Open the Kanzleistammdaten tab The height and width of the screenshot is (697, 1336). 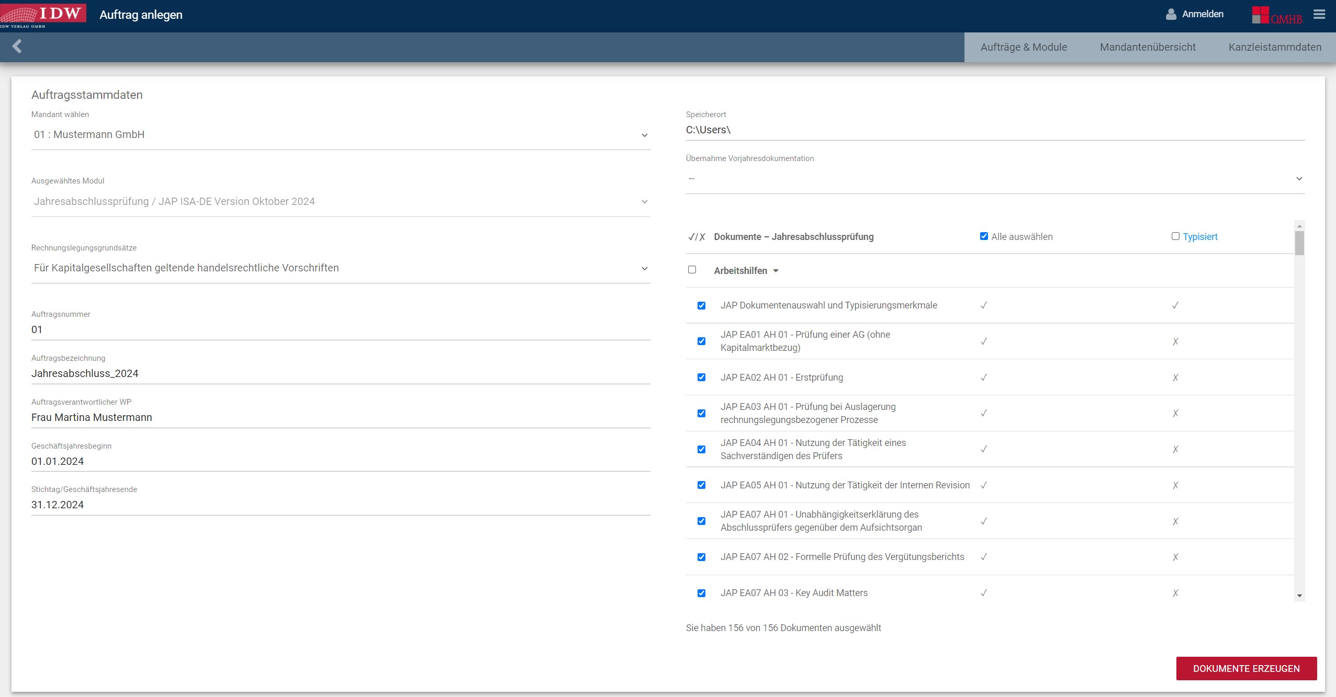coord(1275,47)
